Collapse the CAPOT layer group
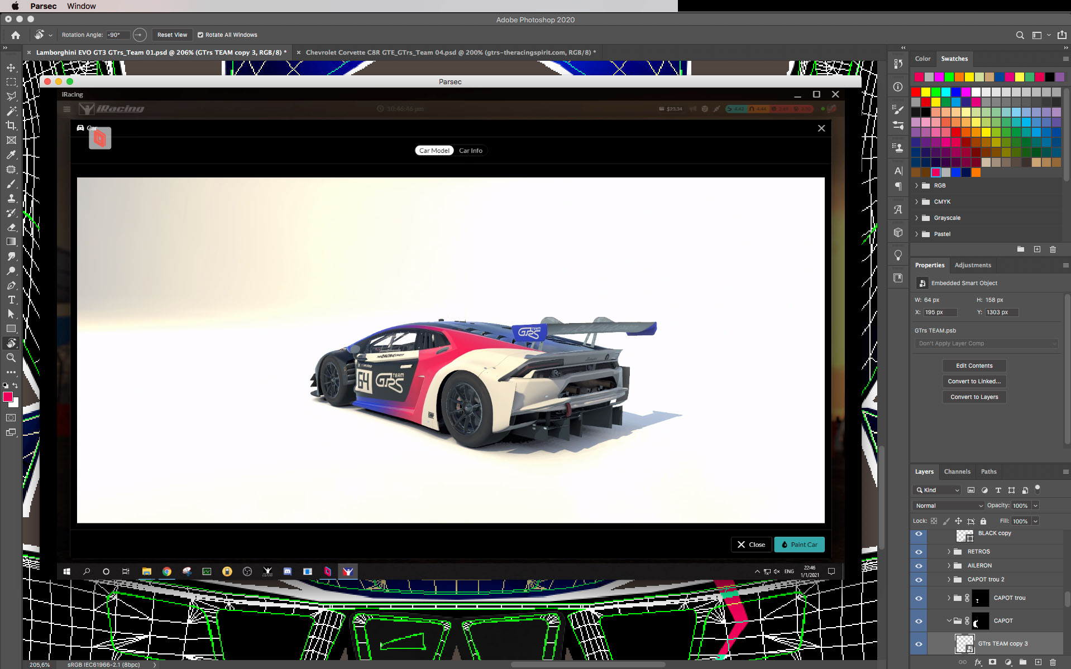 click(x=949, y=620)
